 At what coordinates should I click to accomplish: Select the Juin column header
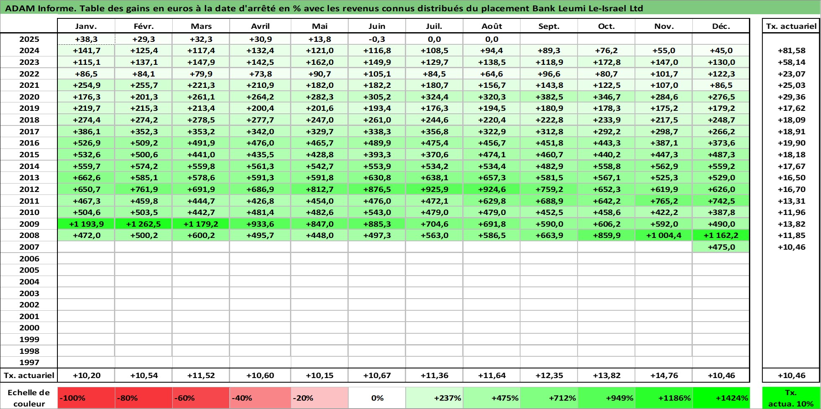(x=377, y=26)
